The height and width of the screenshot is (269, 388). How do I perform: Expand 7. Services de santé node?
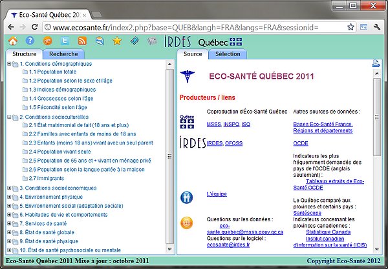click(9, 224)
